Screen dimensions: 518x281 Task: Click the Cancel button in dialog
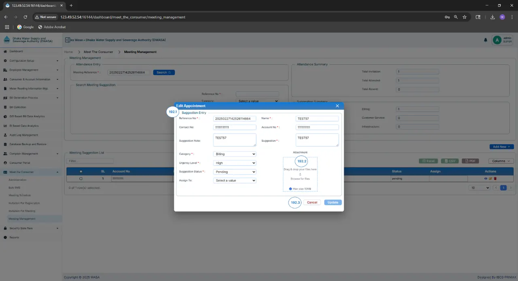point(312,202)
